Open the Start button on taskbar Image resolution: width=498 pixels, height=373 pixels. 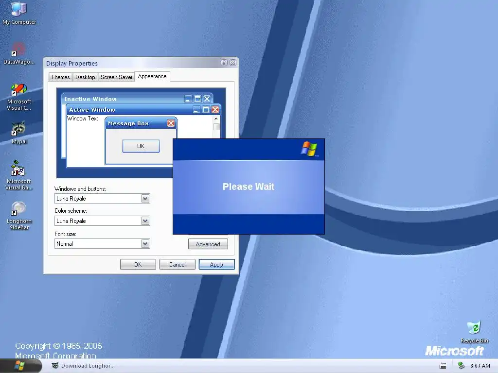coord(19,366)
